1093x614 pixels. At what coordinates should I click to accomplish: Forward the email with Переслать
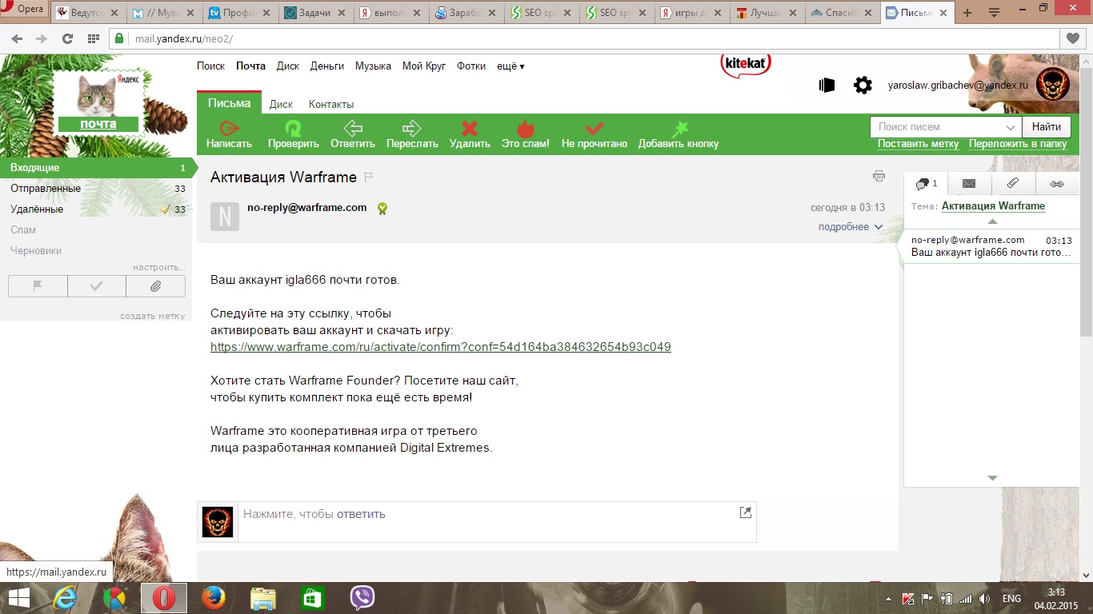[412, 135]
